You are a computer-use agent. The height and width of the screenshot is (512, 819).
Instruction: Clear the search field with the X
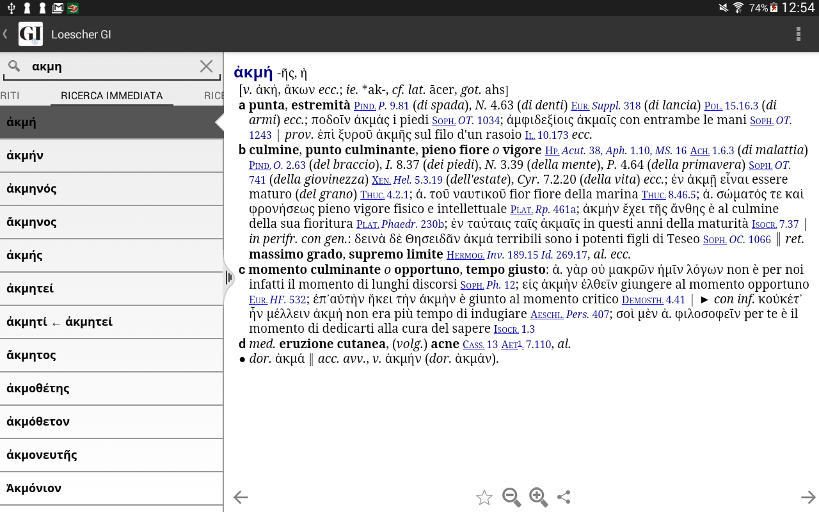click(x=206, y=66)
